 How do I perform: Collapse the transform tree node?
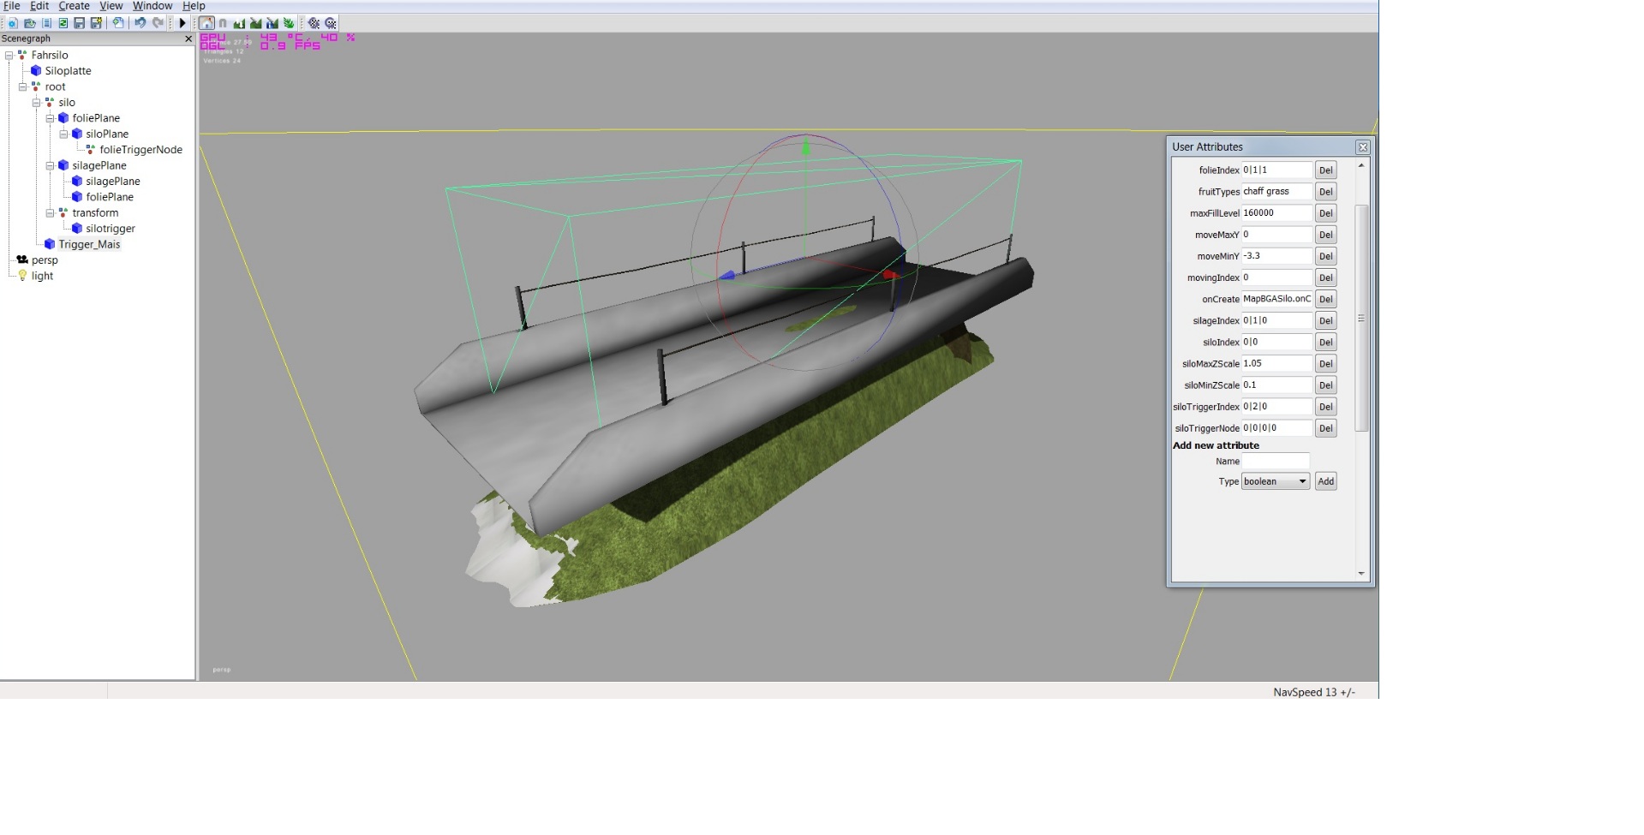[51, 213]
